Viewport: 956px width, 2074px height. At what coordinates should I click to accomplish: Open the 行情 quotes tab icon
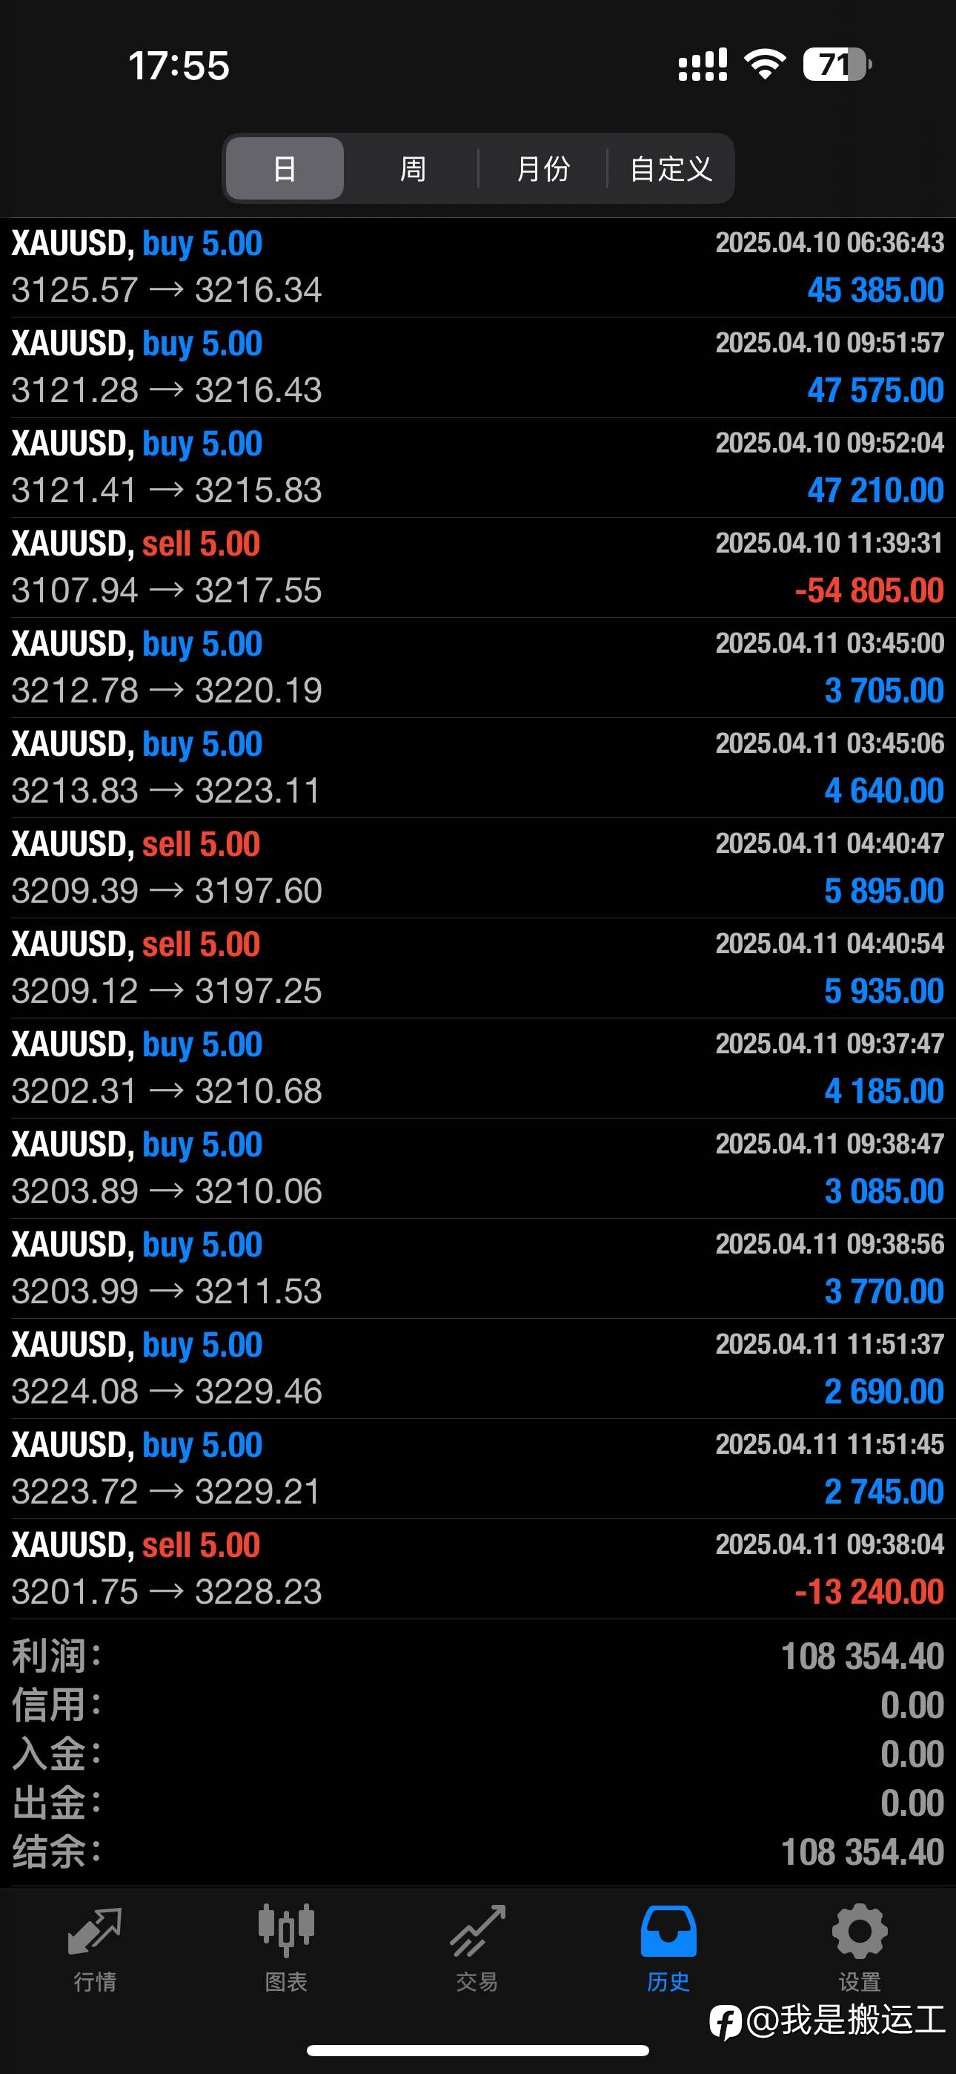point(95,1932)
